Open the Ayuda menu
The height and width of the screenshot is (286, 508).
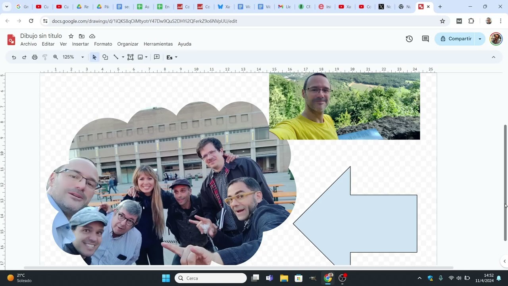185,44
